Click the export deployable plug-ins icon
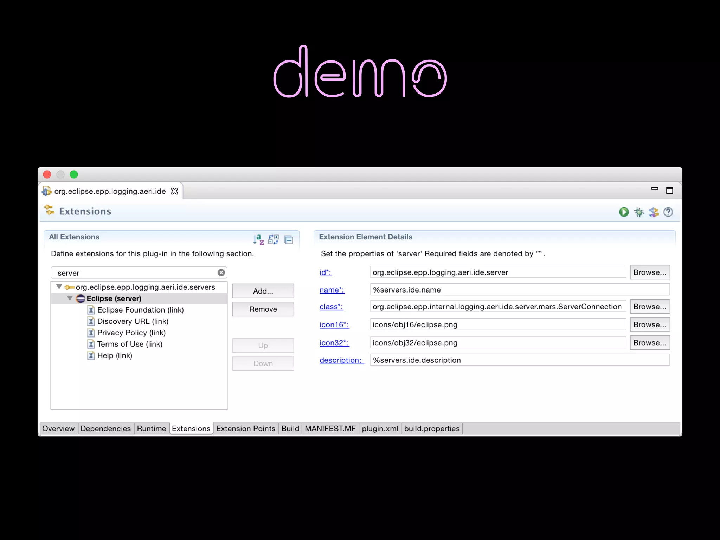This screenshot has width=720, height=540. tap(654, 212)
